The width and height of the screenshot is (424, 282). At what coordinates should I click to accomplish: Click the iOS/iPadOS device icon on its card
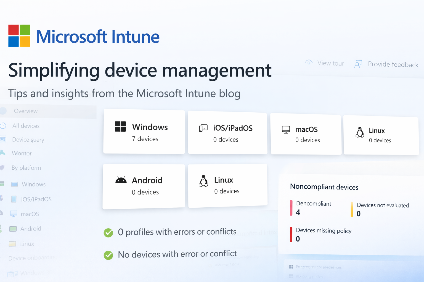click(x=203, y=128)
